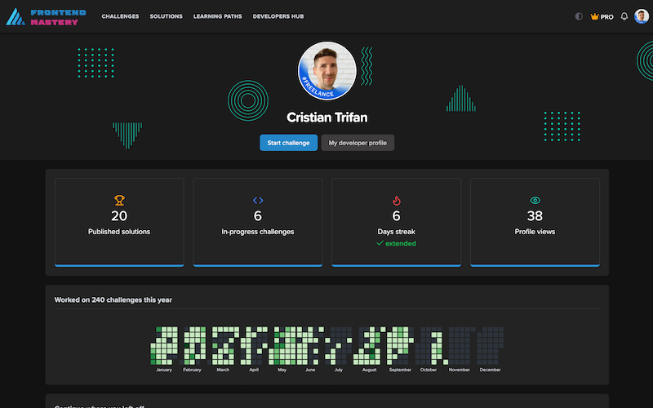Click Cristian Trifan's large profile photo
Viewport: 653px width, 408px height.
tap(326, 70)
